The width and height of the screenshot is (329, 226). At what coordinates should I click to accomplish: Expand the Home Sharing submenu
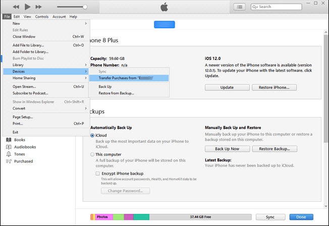(46, 78)
